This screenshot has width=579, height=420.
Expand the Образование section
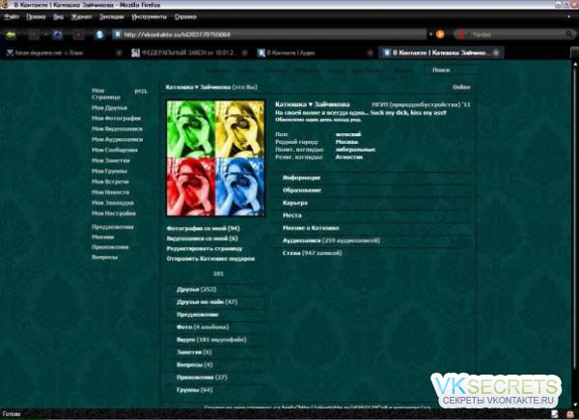(x=374, y=190)
